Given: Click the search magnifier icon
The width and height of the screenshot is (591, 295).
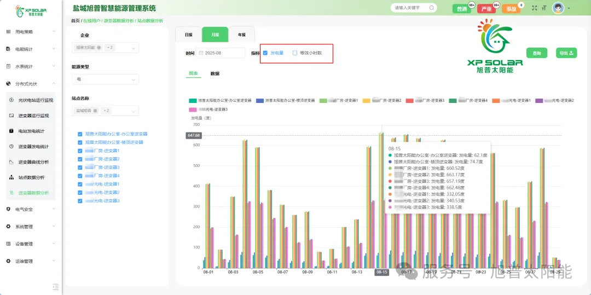Looking at the screenshot, I should (432, 8).
